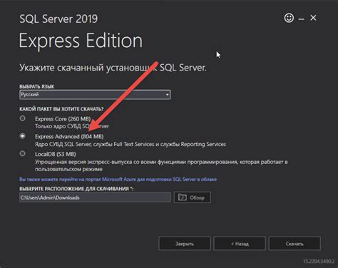Open the Microsoft Azure portal link
This screenshot has width=338, height=268.
pos(118,179)
